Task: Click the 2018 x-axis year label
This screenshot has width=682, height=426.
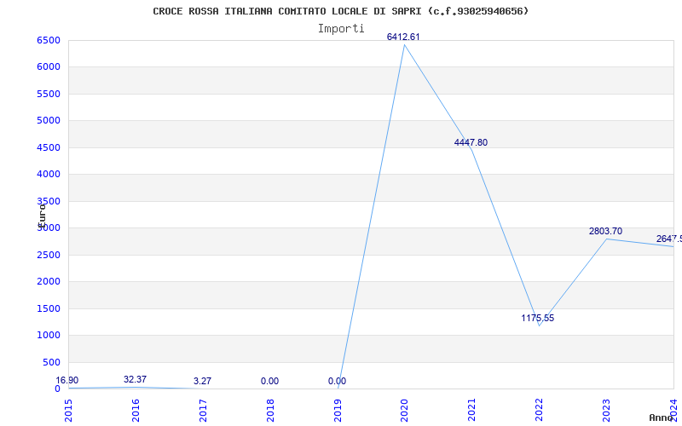Action: coord(270,410)
